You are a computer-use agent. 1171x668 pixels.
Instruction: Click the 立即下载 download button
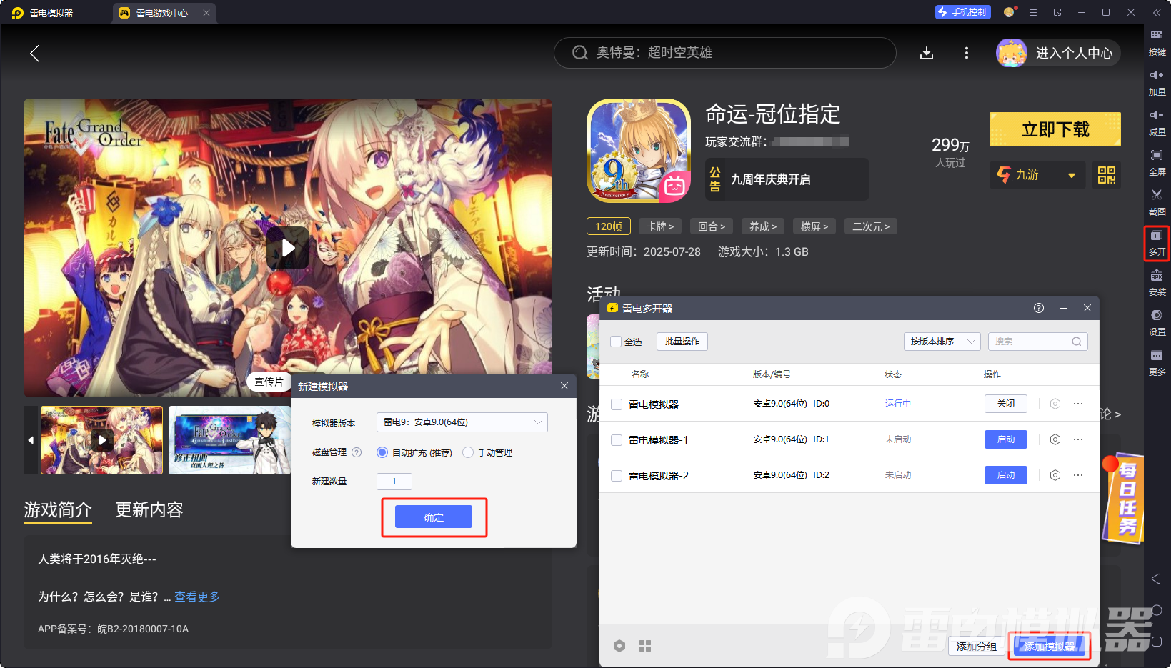click(x=1055, y=129)
